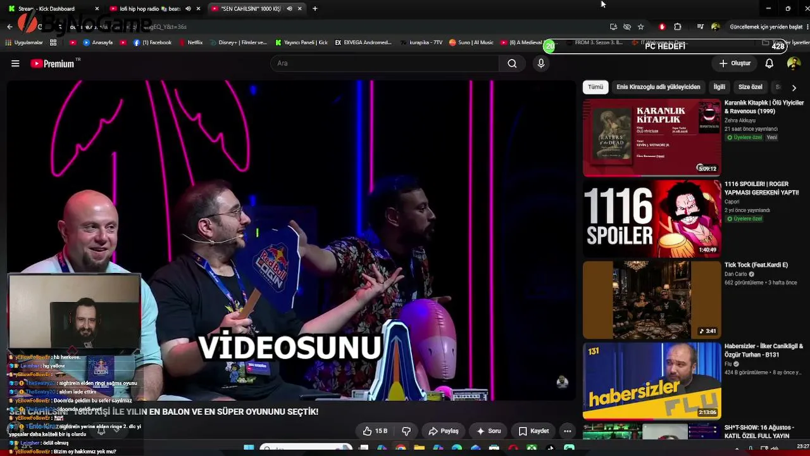
Task: Click the Oluştur create button
Action: coord(735,63)
